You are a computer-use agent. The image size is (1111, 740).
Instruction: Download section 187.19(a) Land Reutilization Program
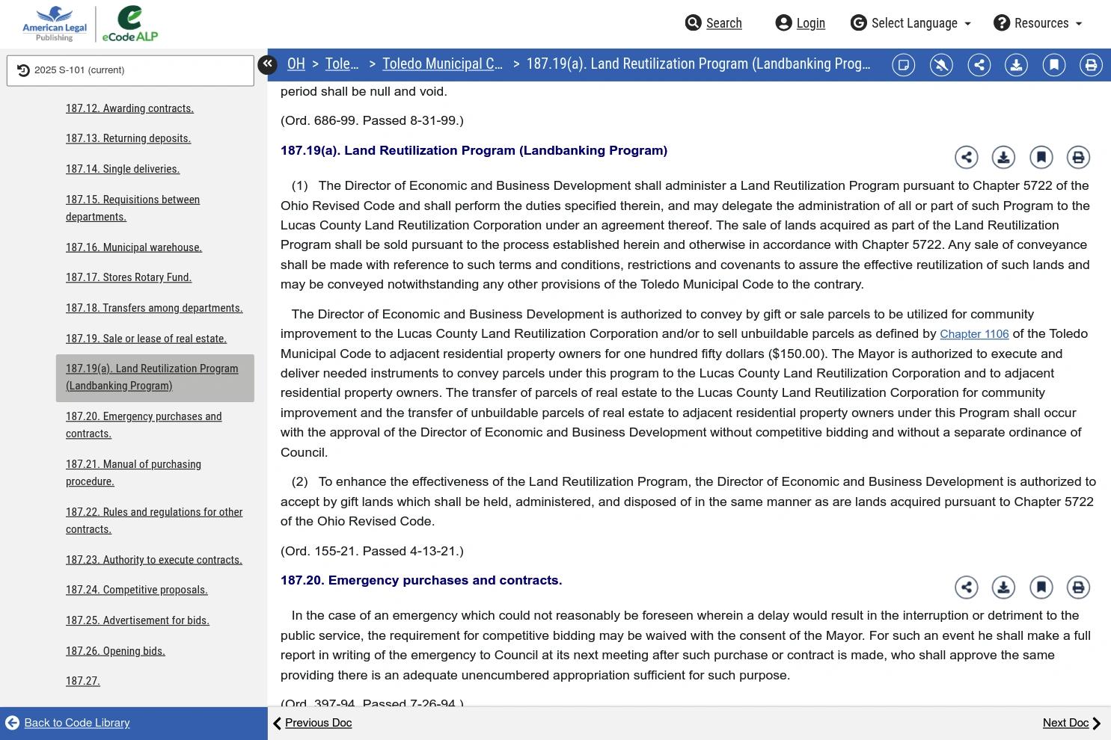[1003, 157]
